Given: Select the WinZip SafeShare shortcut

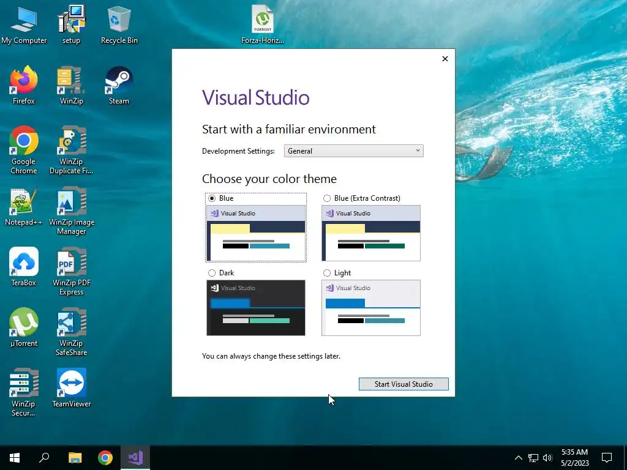Looking at the screenshot, I should point(71,332).
